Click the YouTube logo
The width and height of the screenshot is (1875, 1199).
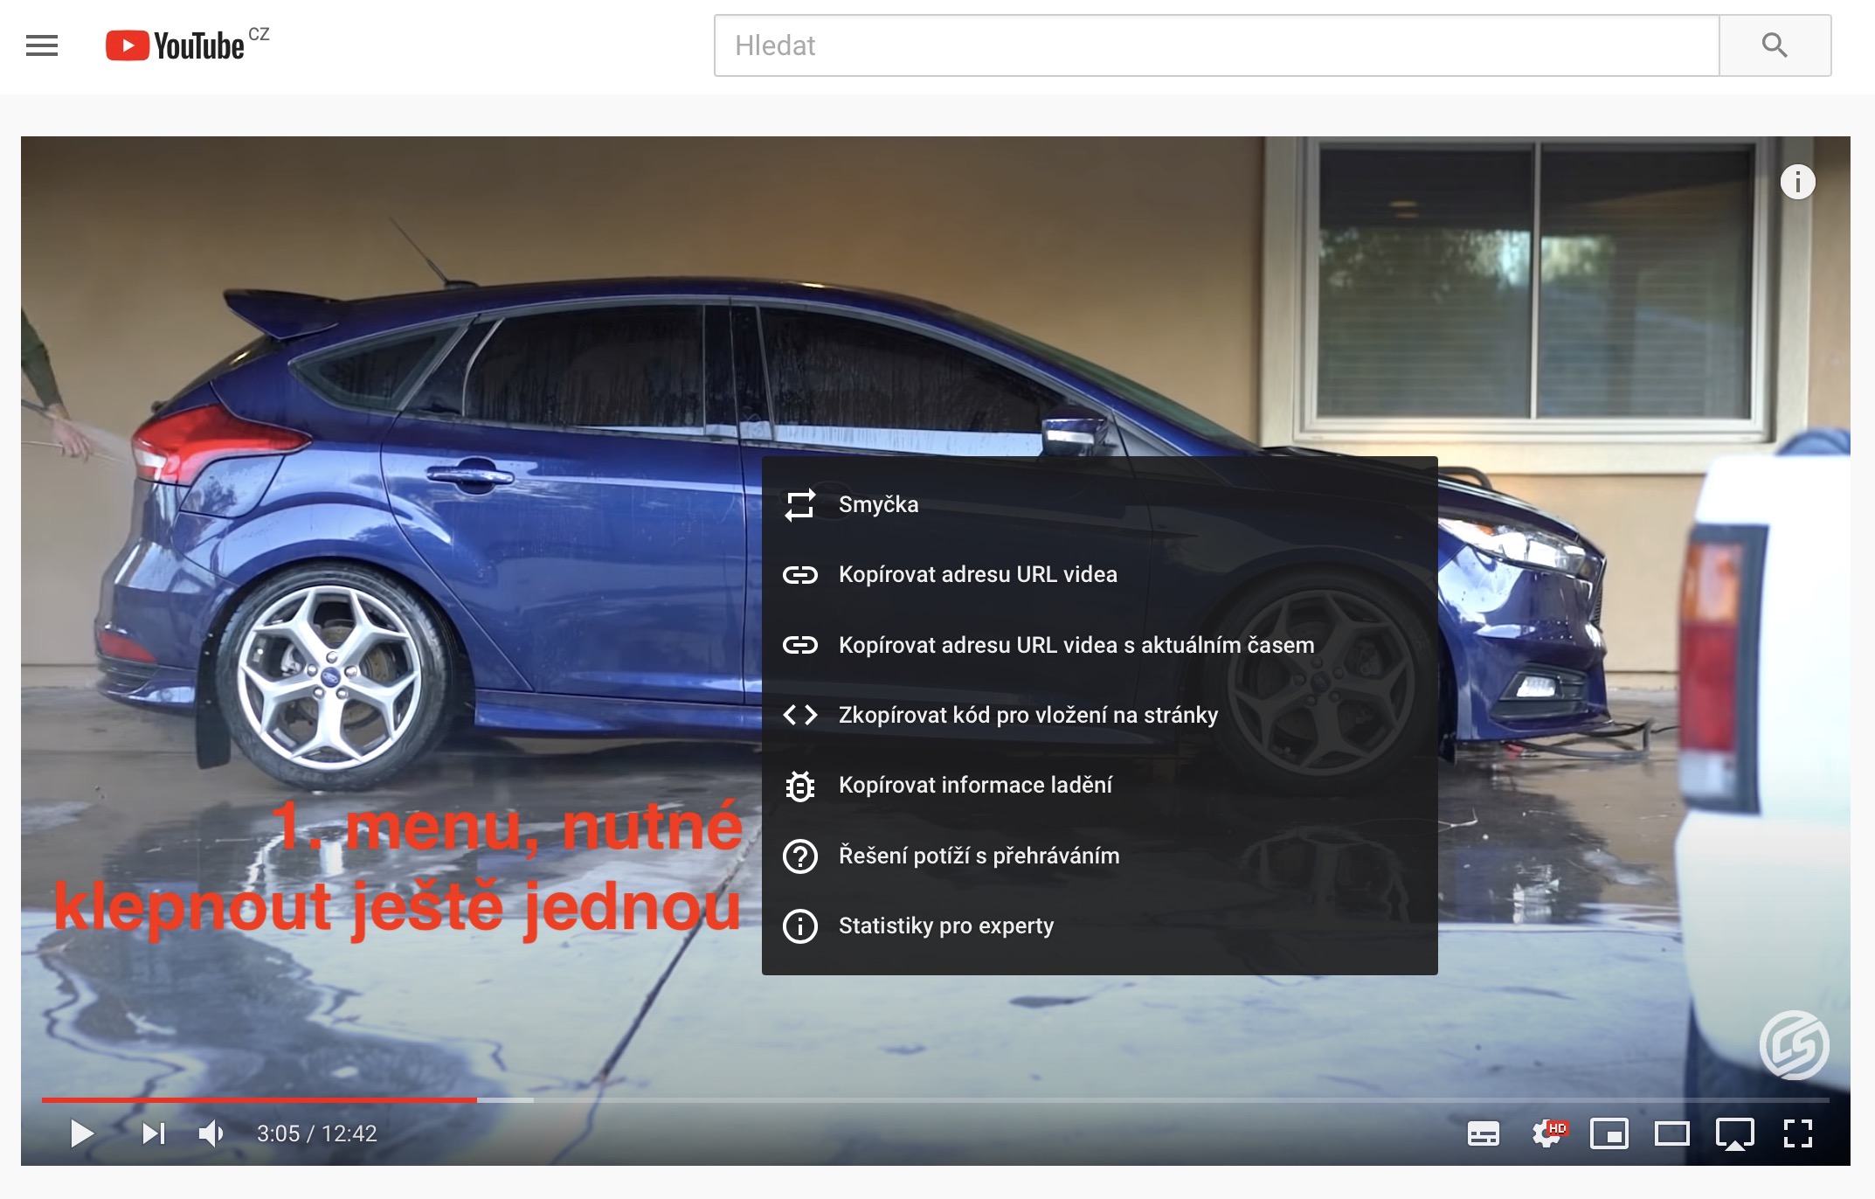(x=176, y=45)
